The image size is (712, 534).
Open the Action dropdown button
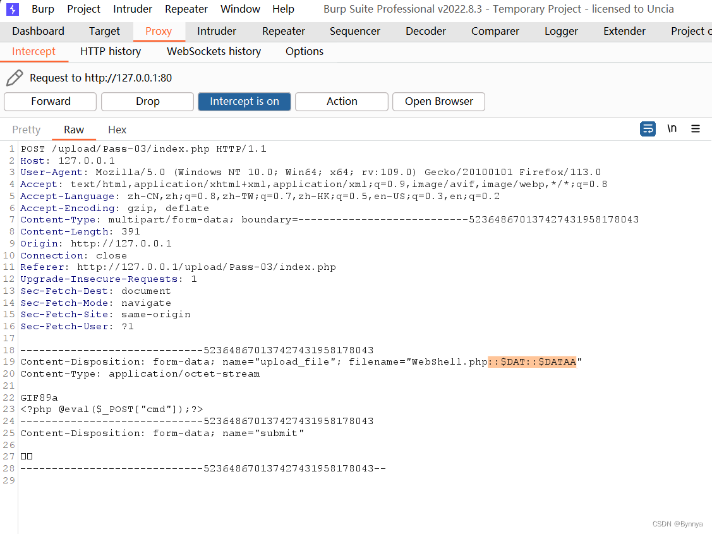(341, 101)
